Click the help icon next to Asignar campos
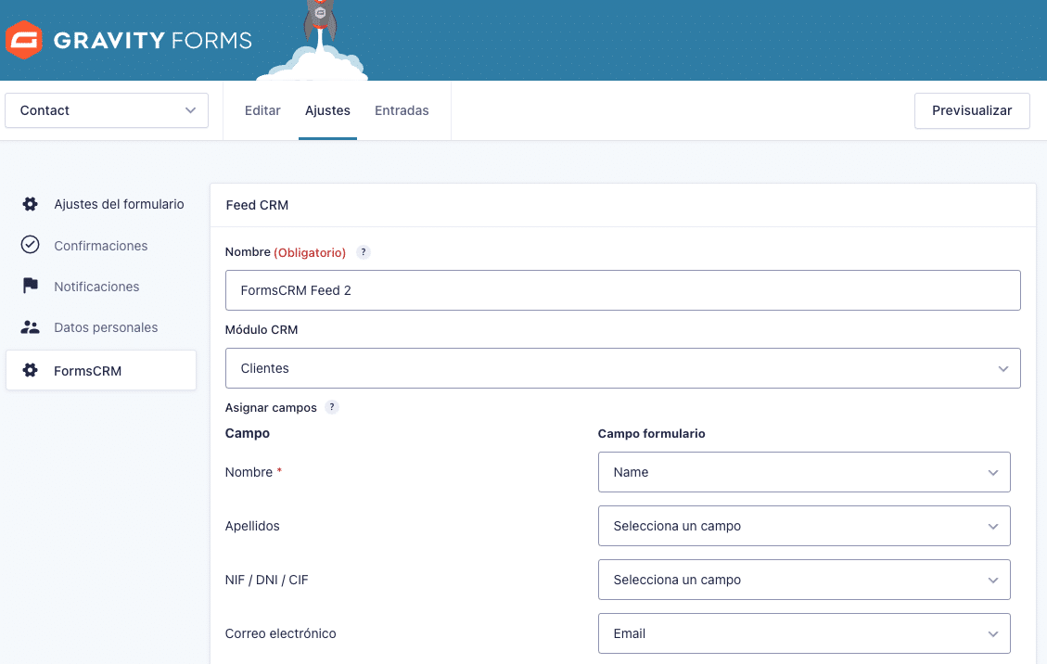 332,407
